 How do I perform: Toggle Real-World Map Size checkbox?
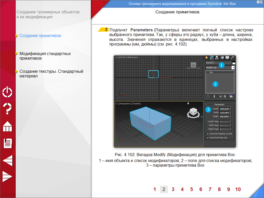click(208, 138)
